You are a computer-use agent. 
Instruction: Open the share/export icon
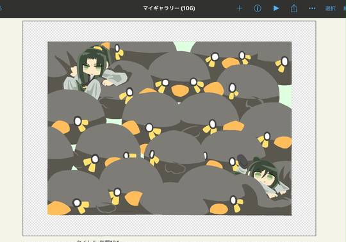click(293, 8)
